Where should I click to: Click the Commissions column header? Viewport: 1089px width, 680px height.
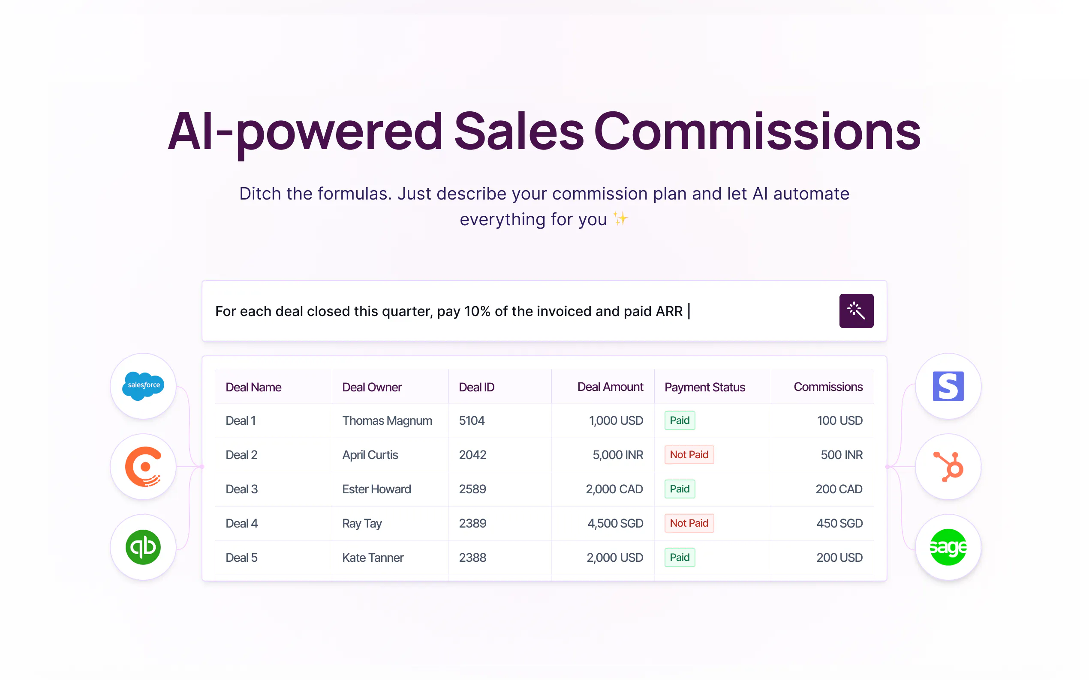point(828,387)
